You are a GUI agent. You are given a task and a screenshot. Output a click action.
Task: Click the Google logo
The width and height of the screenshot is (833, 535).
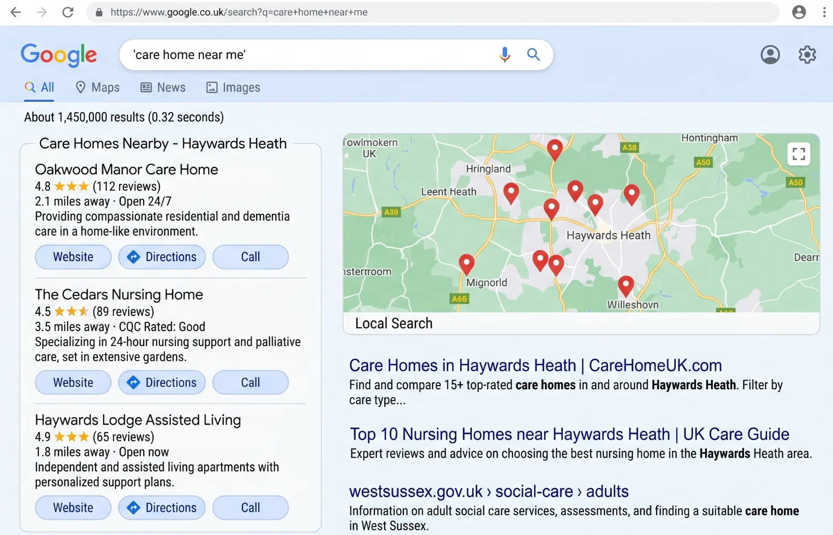coord(59,55)
